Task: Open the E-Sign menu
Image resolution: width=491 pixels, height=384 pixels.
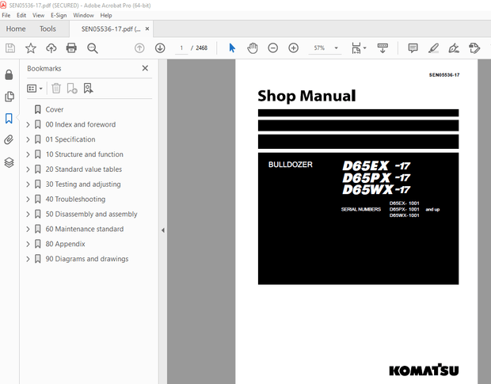Action: click(59, 15)
